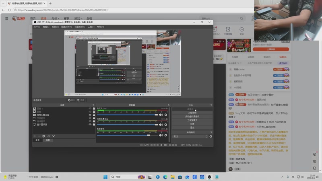Pop out the 转场特效 dock panel icon
Screen dimensions: 322x181
click(x=211, y=132)
